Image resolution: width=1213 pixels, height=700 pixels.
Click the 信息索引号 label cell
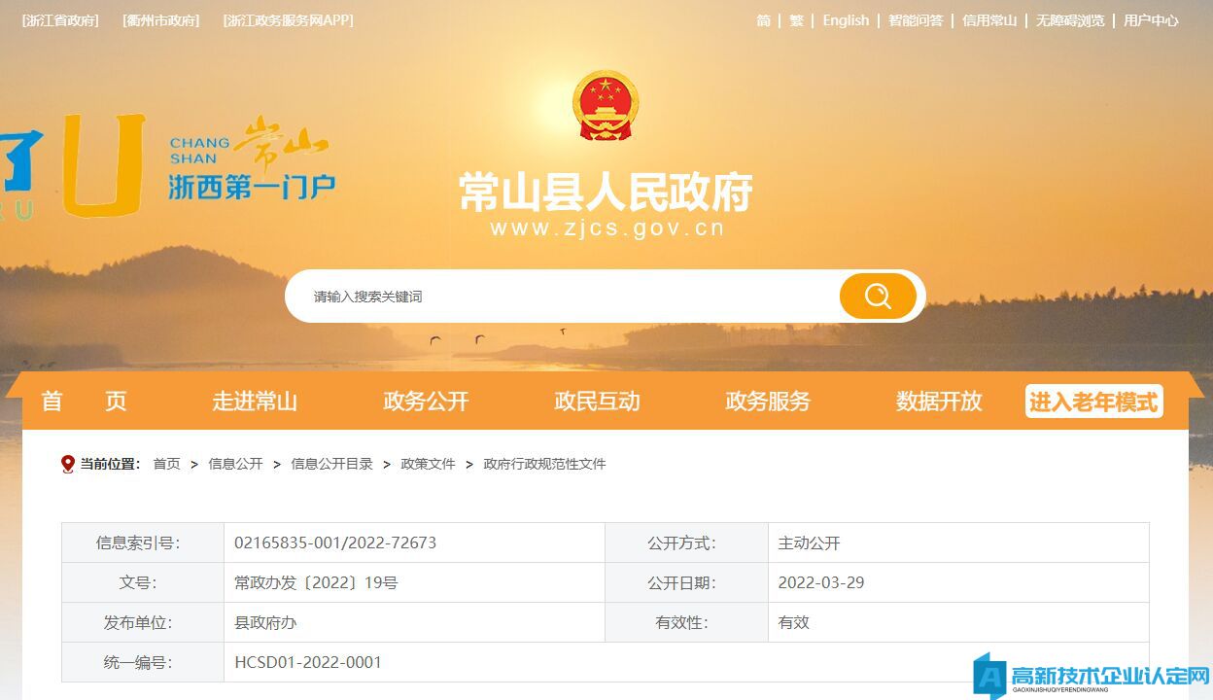pyautogui.click(x=143, y=542)
